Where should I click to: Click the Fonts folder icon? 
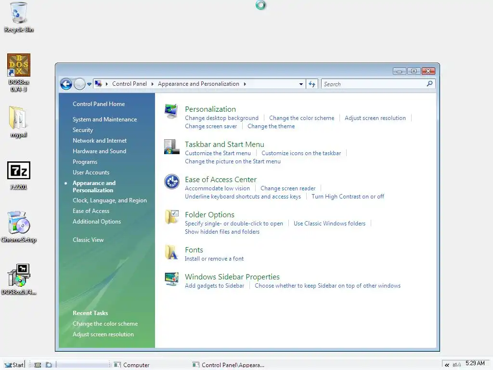[171, 252]
